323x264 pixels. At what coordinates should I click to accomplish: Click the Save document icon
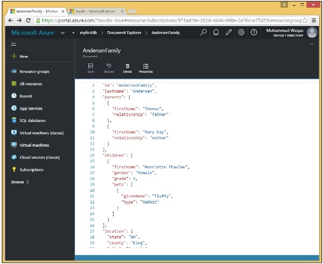(90, 67)
